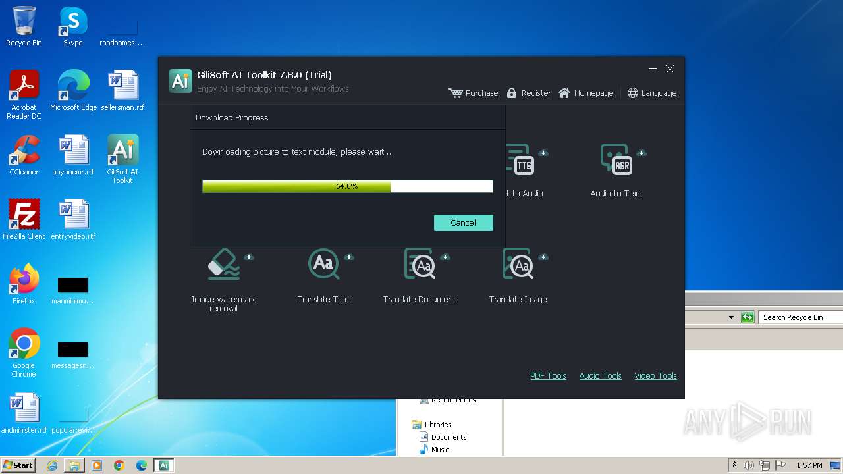Open the Audio to Text tool icon
843x474 pixels.
coord(616,159)
